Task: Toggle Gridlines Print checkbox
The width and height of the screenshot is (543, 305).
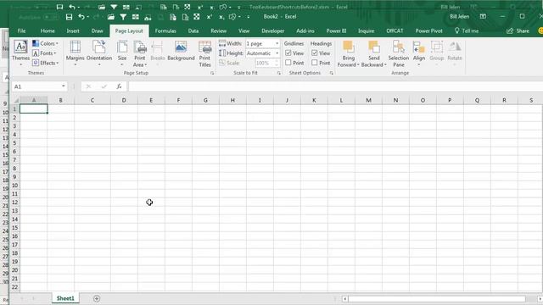Action: point(288,63)
